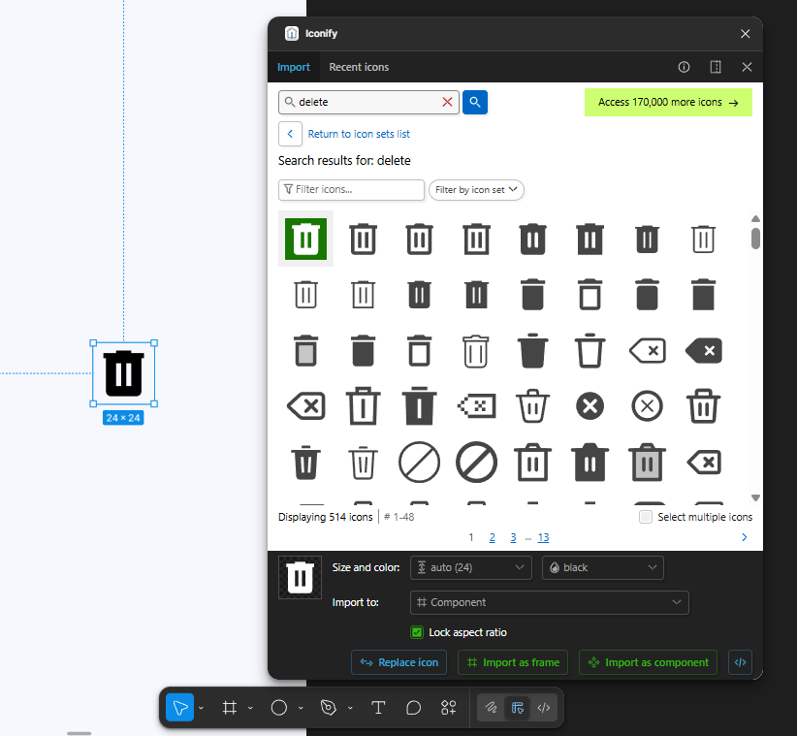Select the Comment tool
This screenshot has width=797, height=736.
(413, 708)
